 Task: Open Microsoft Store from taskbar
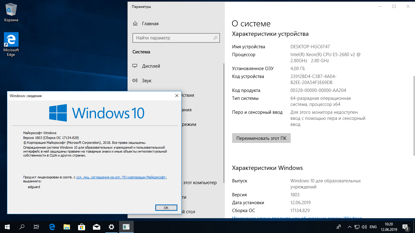click(82, 227)
